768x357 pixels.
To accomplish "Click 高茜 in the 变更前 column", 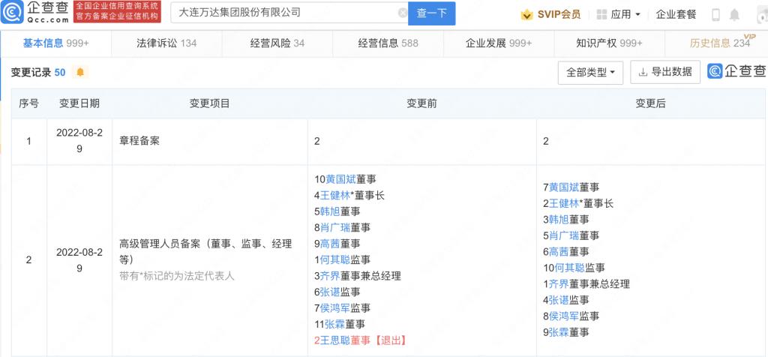I will 330,244.
